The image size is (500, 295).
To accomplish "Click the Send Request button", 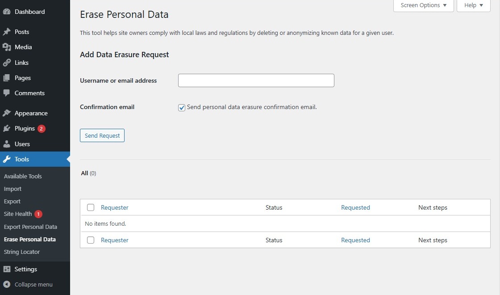I will pos(102,136).
